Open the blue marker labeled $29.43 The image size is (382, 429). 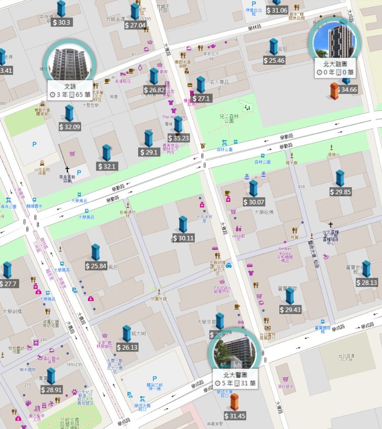[x=290, y=296]
